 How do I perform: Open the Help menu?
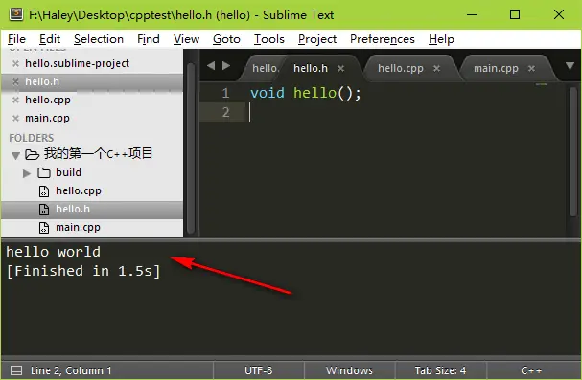441,39
